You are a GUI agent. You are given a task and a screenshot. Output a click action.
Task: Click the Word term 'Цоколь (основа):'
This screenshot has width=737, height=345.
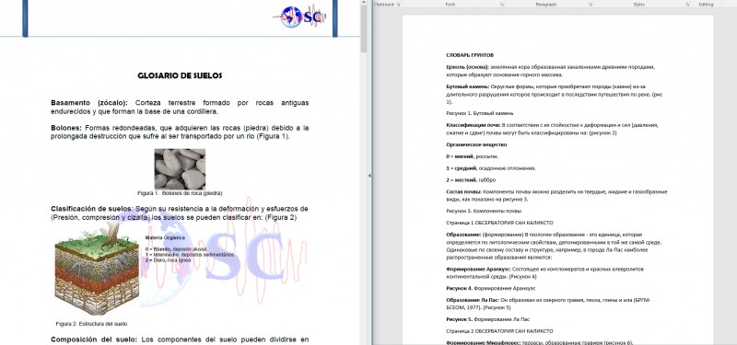click(x=468, y=67)
